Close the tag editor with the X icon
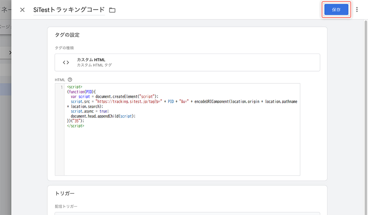 (x=22, y=10)
